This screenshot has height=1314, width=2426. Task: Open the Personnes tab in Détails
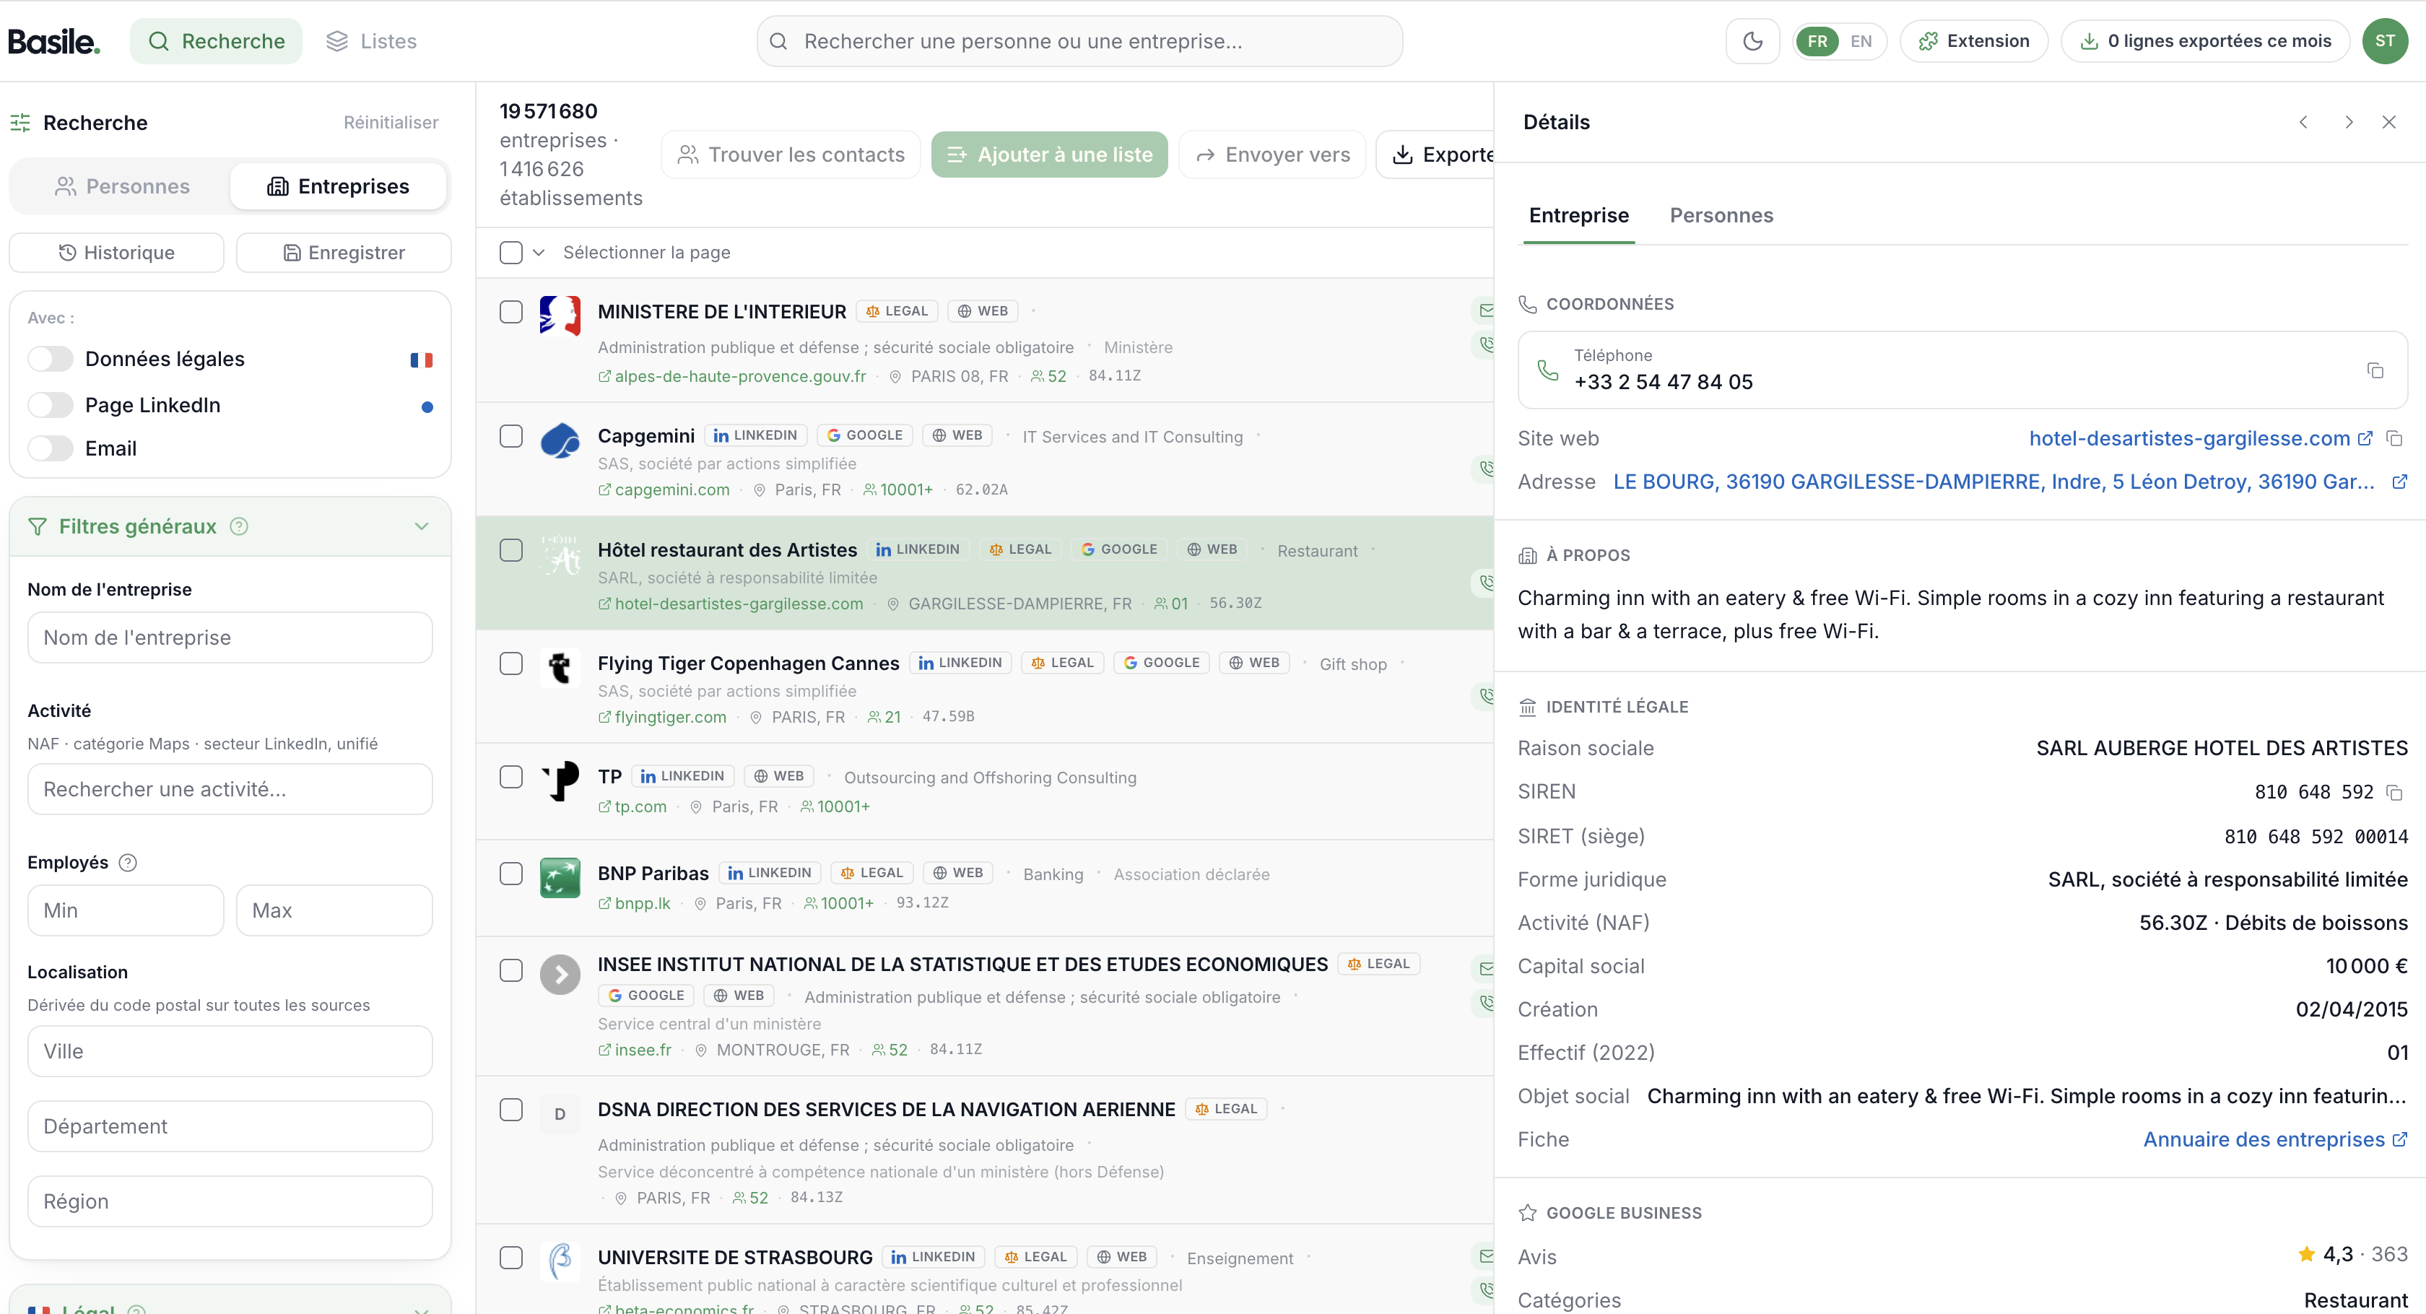click(1721, 216)
